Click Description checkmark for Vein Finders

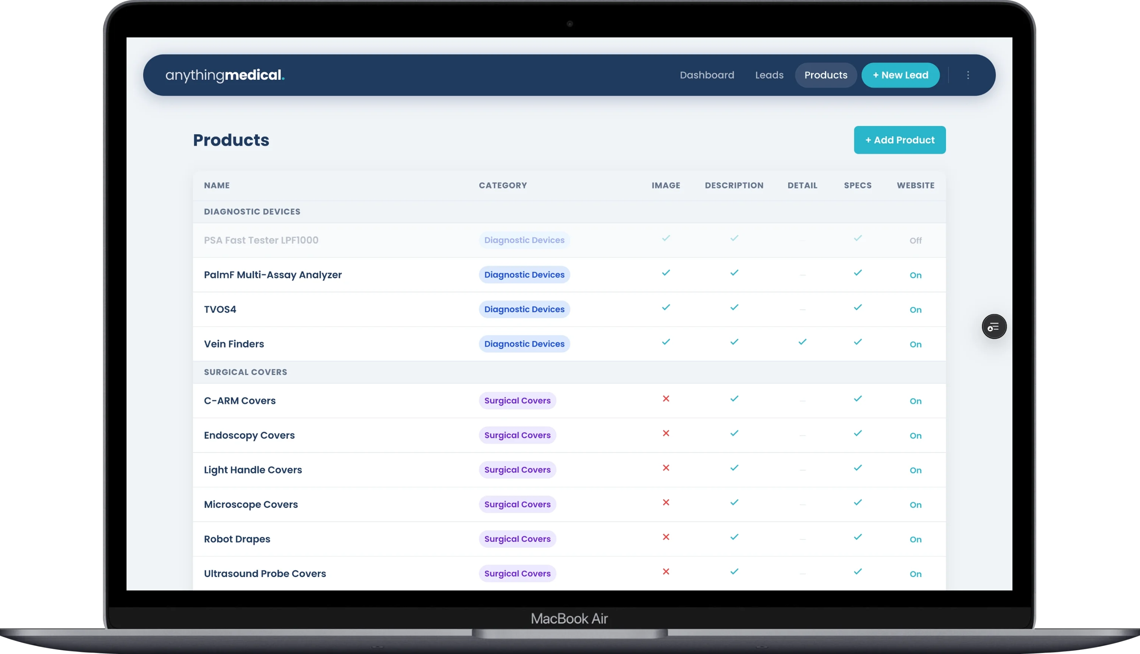tap(734, 342)
